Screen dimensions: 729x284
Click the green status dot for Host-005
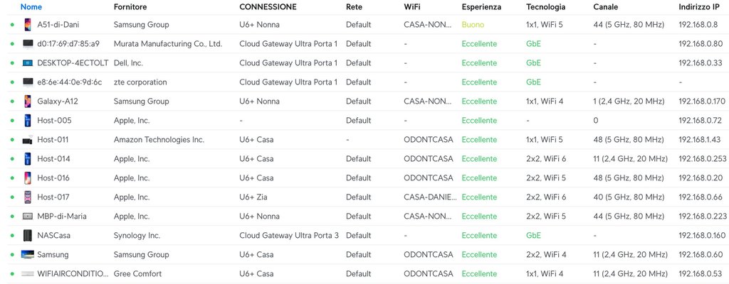click(12, 120)
